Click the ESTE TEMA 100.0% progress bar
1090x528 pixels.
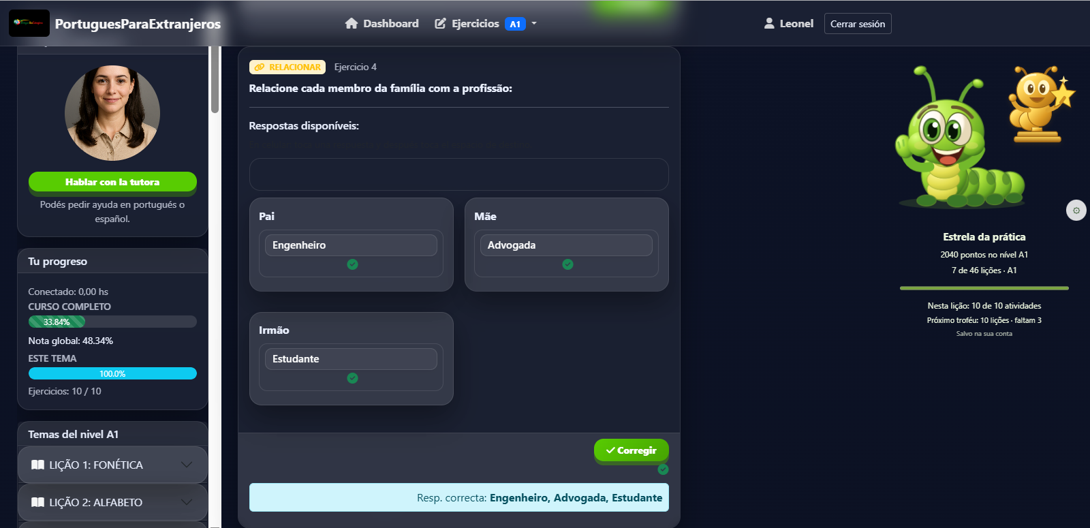tap(112, 373)
